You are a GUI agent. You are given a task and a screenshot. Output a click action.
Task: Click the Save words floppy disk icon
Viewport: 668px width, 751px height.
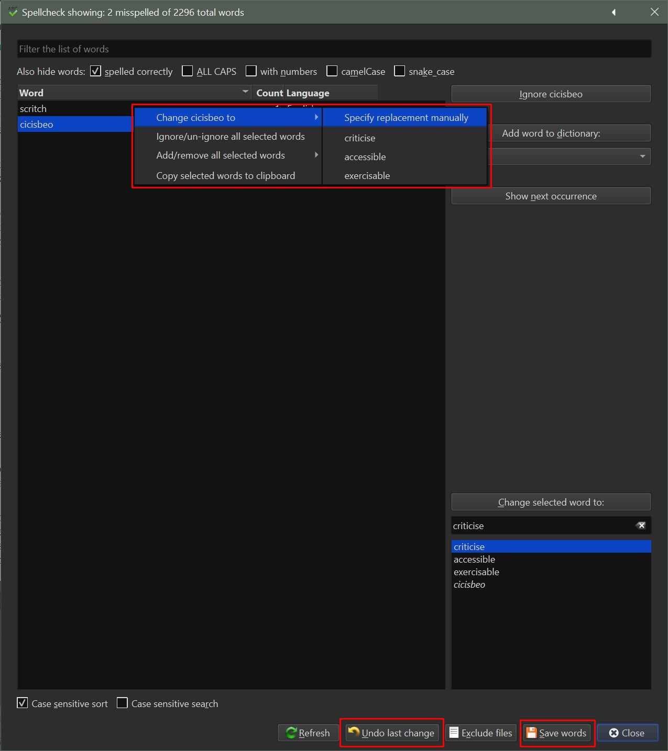[531, 733]
